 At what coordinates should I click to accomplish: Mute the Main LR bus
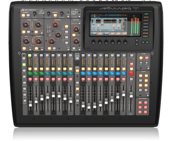[131, 79]
